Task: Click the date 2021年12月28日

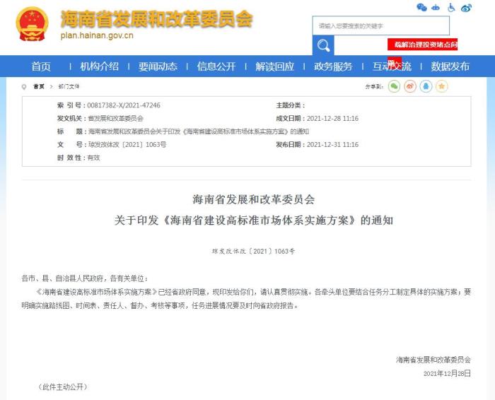Action: [447, 374]
